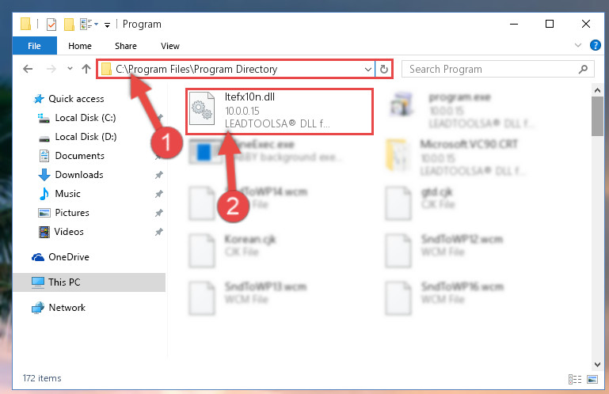Viewport: 609px width, 394px height.
Task: Select the ltefx10n.dll file
Action: (x=280, y=111)
